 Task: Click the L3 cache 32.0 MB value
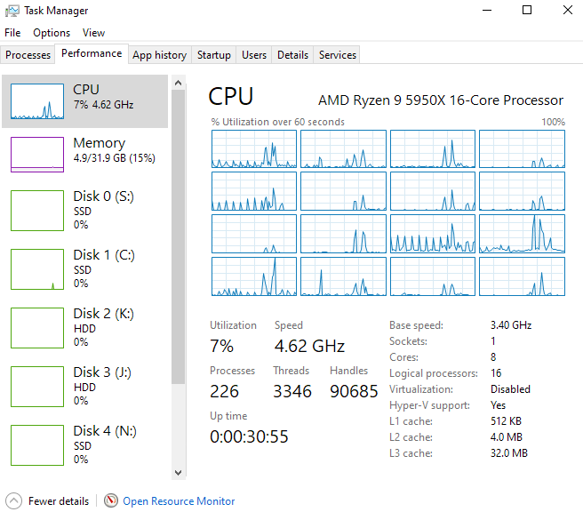coord(509,453)
